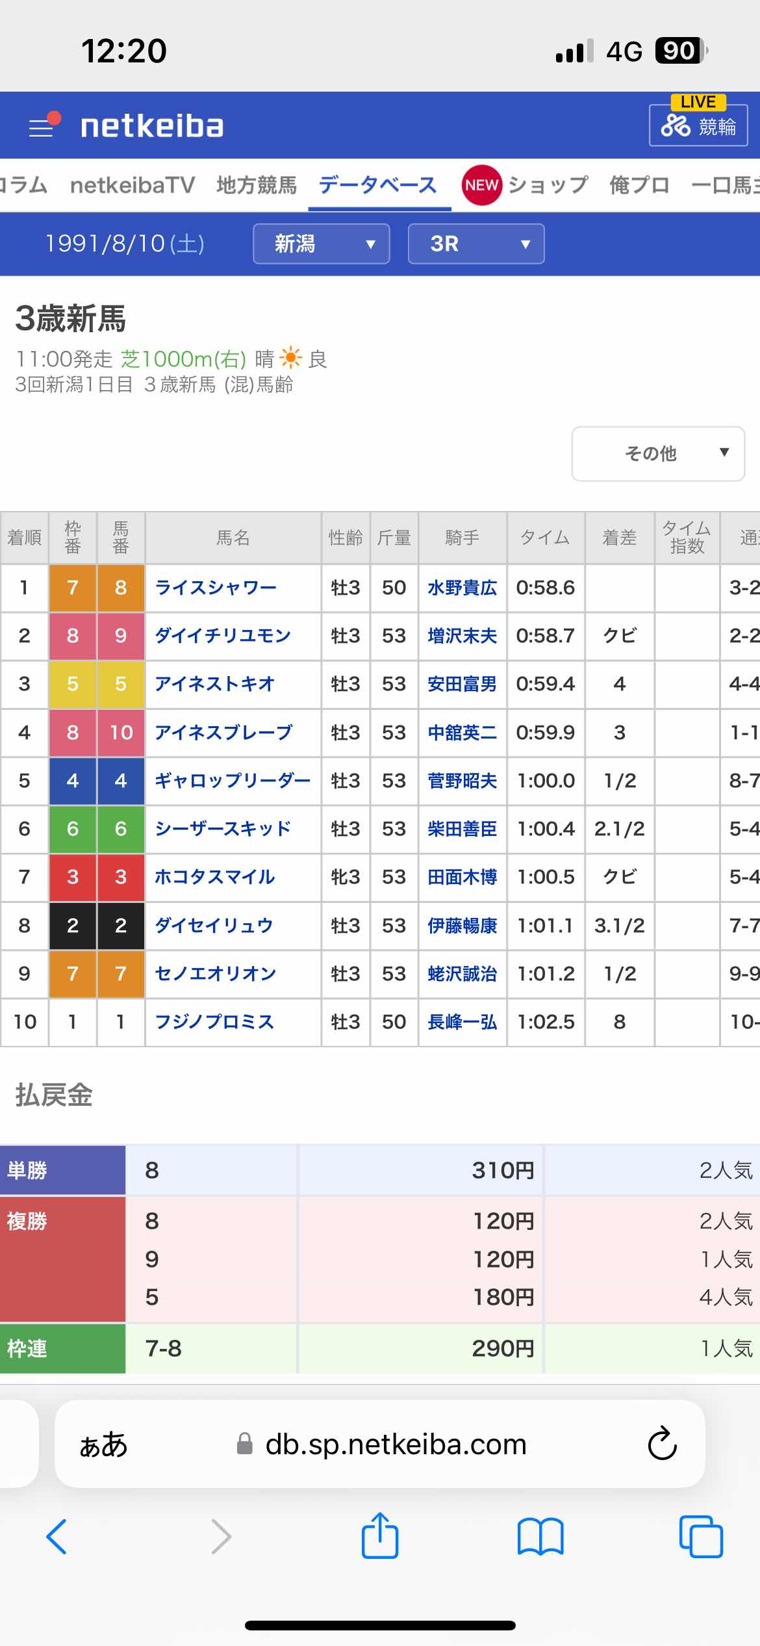Open the 新潟 racecourse dropdown
The height and width of the screenshot is (1646, 760).
pyautogui.click(x=322, y=244)
